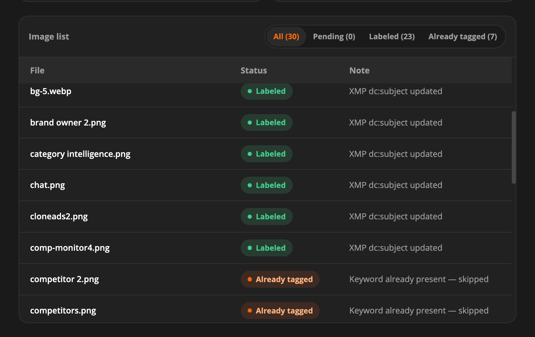Click the Note column header
The height and width of the screenshot is (337, 535).
tap(359, 71)
